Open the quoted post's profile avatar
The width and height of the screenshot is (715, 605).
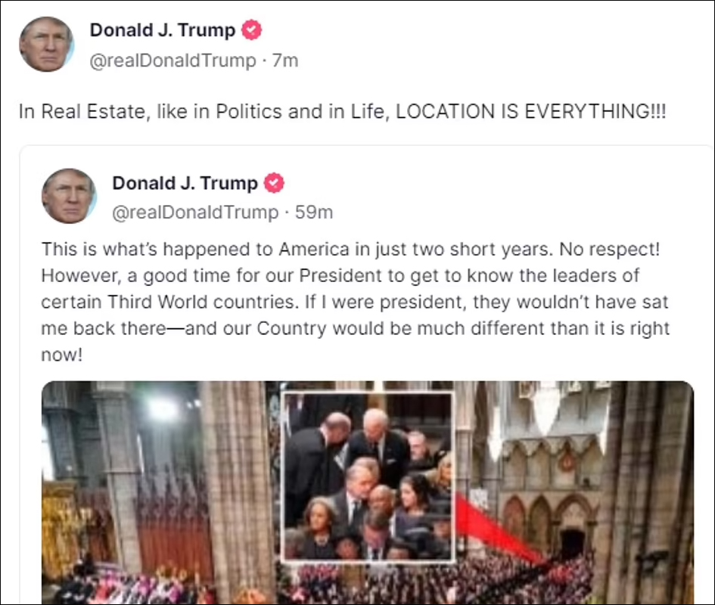tap(69, 196)
